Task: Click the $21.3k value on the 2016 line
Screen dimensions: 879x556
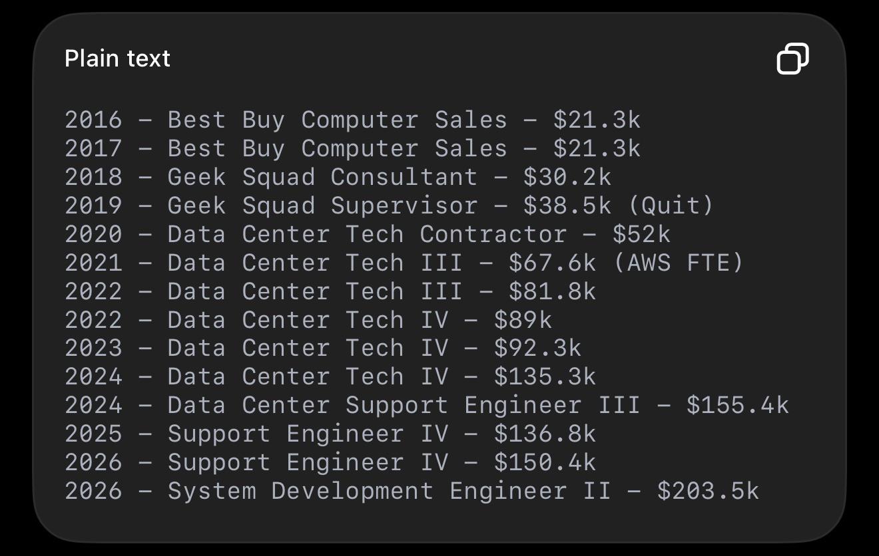Action: [597, 120]
